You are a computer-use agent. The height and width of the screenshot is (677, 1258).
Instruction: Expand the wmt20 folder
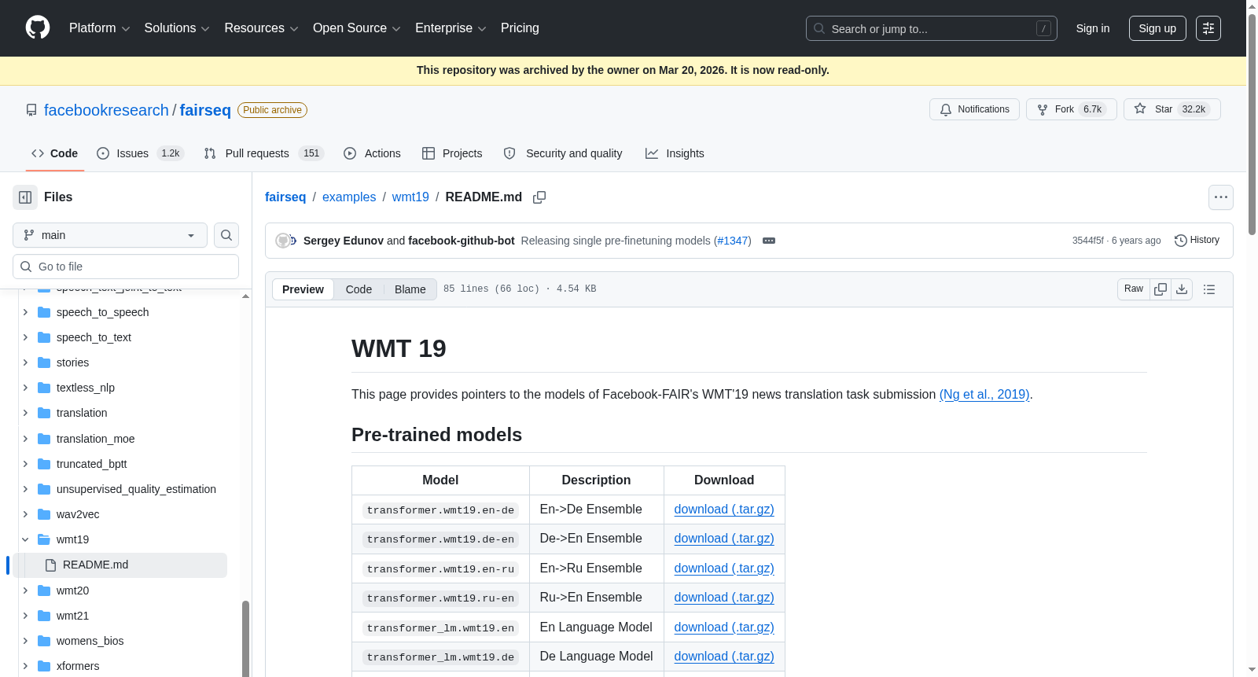click(25, 591)
